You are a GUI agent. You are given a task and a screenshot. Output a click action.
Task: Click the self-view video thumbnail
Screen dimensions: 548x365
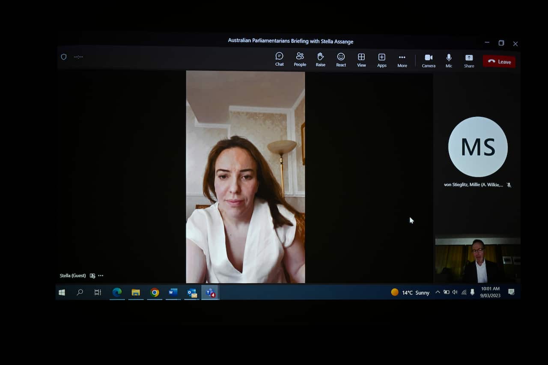pyautogui.click(x=478, y=260)
